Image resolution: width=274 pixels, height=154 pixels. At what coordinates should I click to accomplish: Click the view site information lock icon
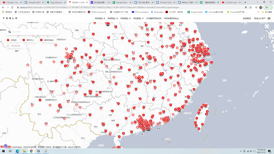click(18, 7)
